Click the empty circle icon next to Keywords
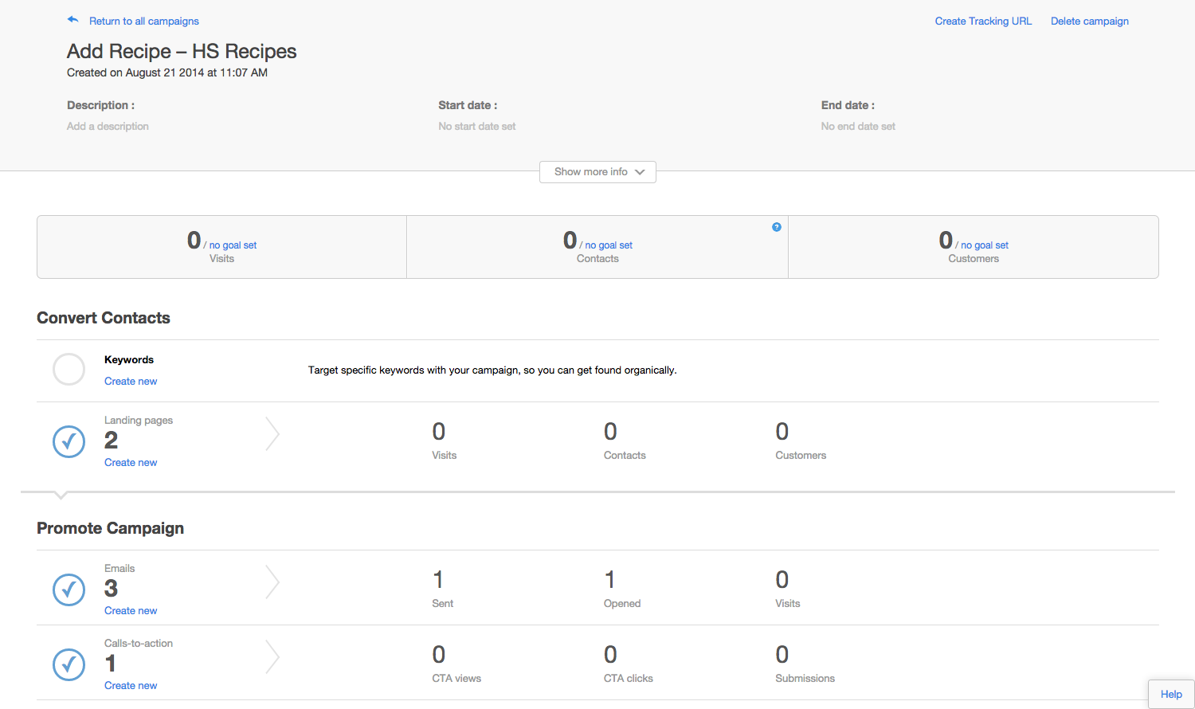 [69, 370]
